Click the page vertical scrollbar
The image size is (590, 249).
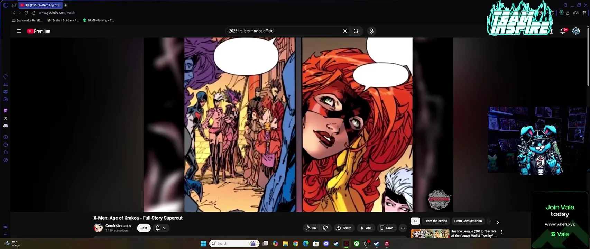pos(588,57)
